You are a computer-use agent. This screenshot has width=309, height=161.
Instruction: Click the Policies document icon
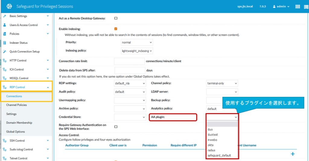click(x=5, y=34)
